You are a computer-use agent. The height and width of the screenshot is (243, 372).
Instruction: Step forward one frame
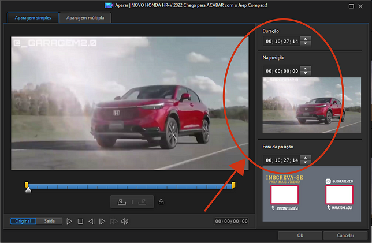tap(102, 222)
